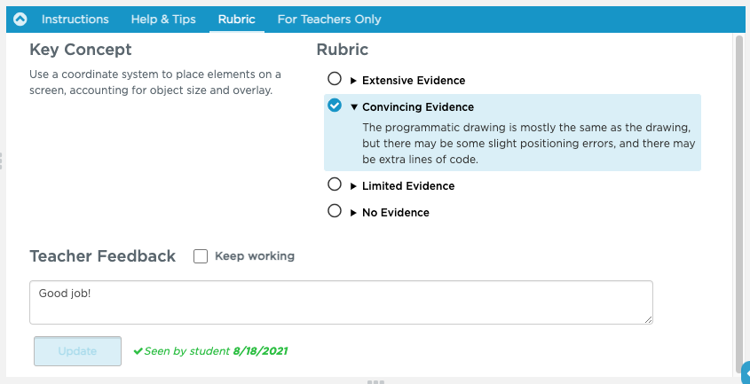Viewport: 750px width, 384px height.
Task: Select the Rubric tab
Action: (x=236, y=19)
